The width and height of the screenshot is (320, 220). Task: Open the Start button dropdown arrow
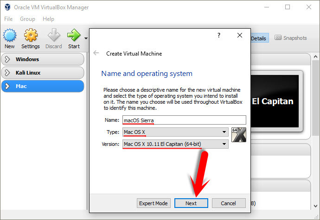tap(86, 38)
